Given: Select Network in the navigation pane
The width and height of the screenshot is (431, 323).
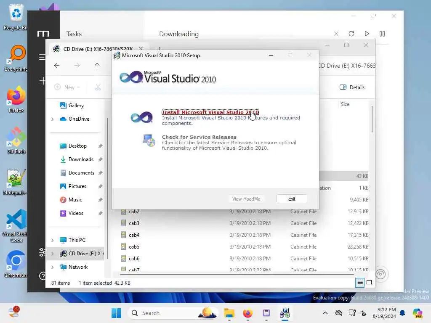Looking at the screenshot, I should (x=78, y=267).
